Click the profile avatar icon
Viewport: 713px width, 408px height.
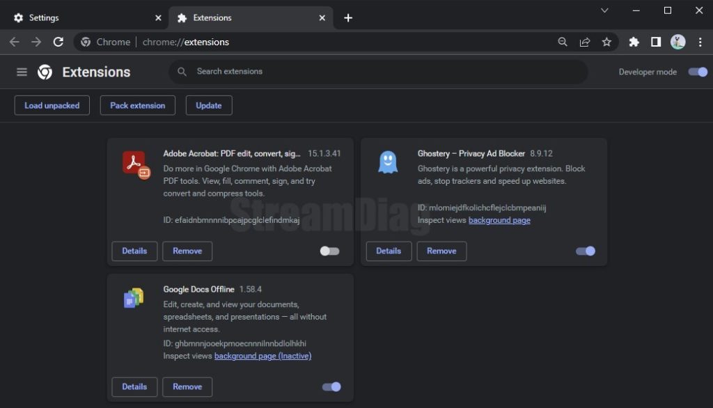tap(677, 42)
